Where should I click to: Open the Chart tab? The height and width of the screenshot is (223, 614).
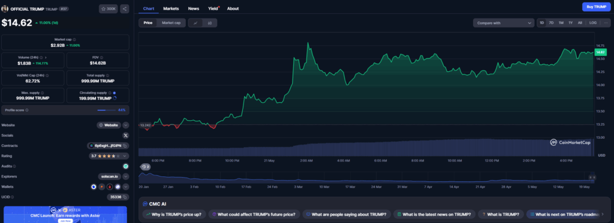click(149, 8)
